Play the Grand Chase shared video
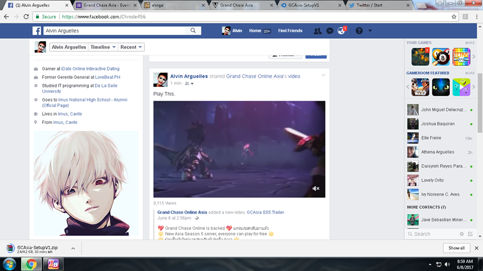The width and height of the screenshot is (483, 271). (x=239, y=149)
